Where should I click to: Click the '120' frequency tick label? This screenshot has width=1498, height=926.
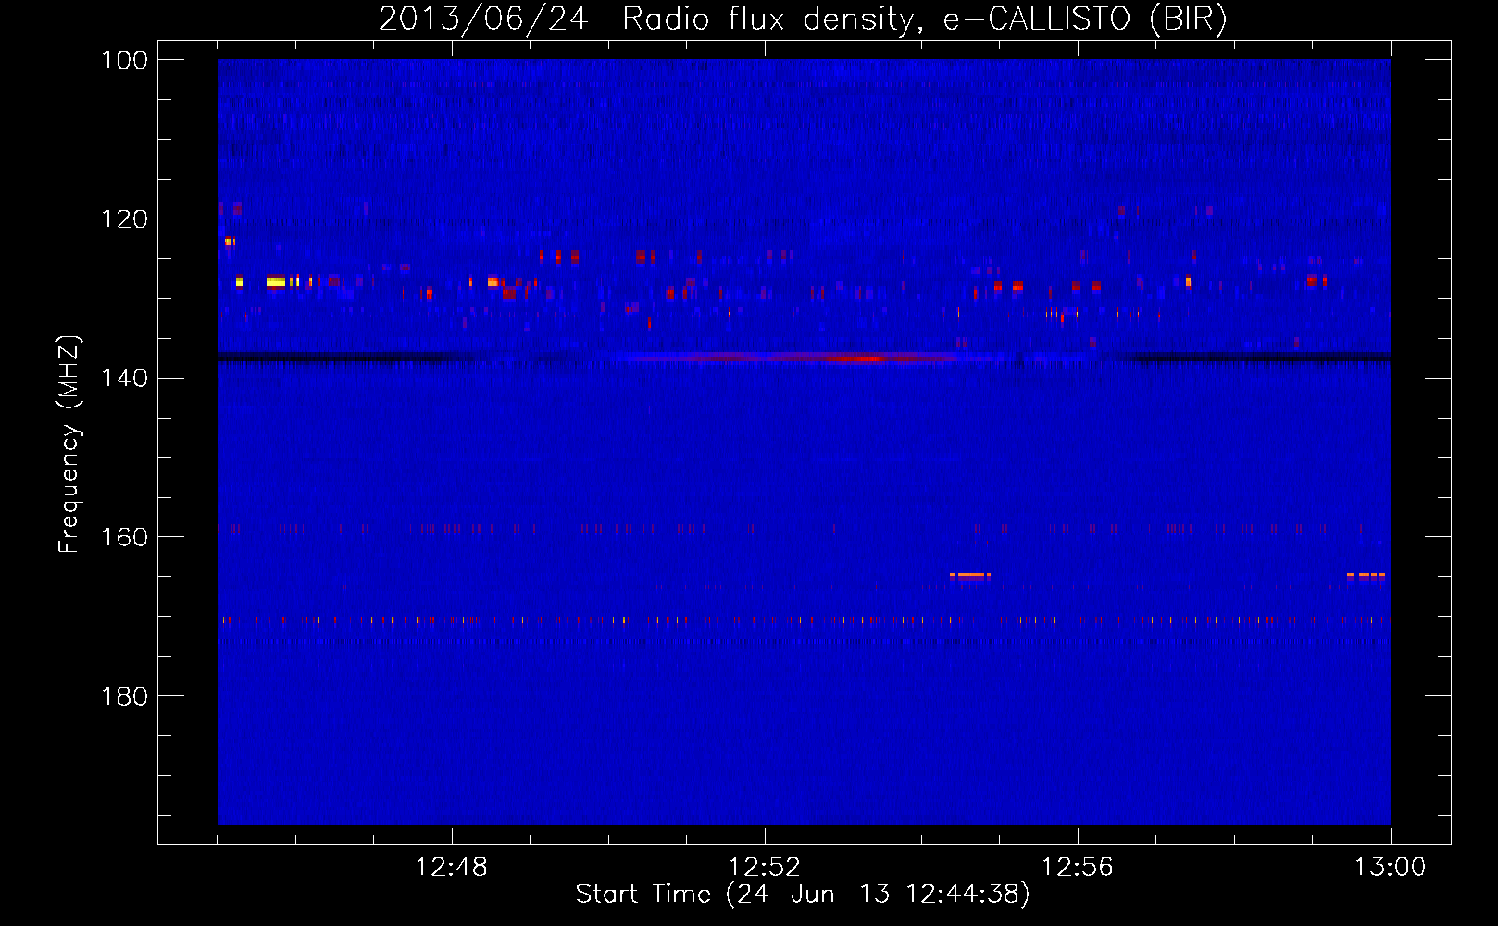125,219
